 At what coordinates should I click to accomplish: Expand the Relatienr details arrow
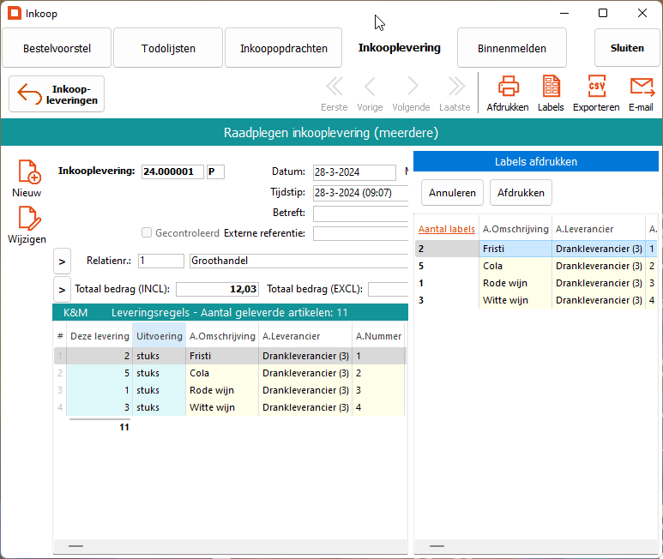[x=62, y=261]
